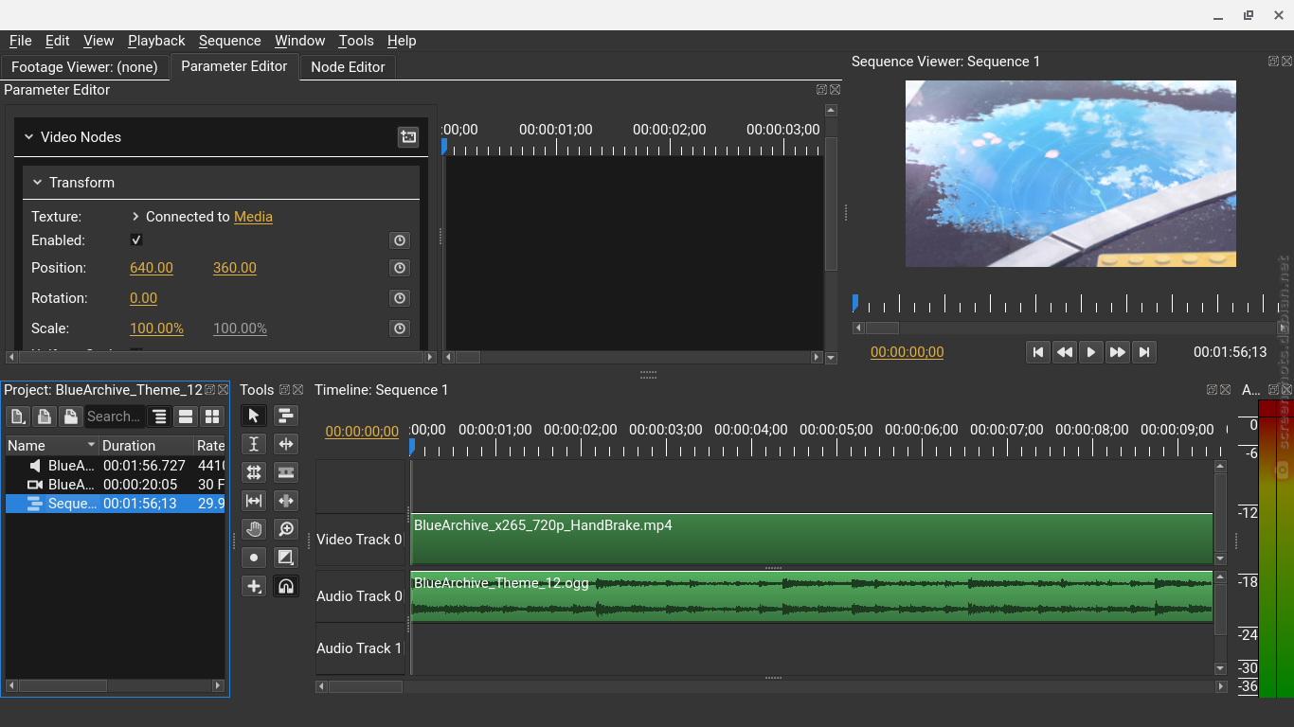Image resolution: width=1294 pixels, height=727 pixels.
Task: Click Position Y value 360.00
Action: coord(235,268)
